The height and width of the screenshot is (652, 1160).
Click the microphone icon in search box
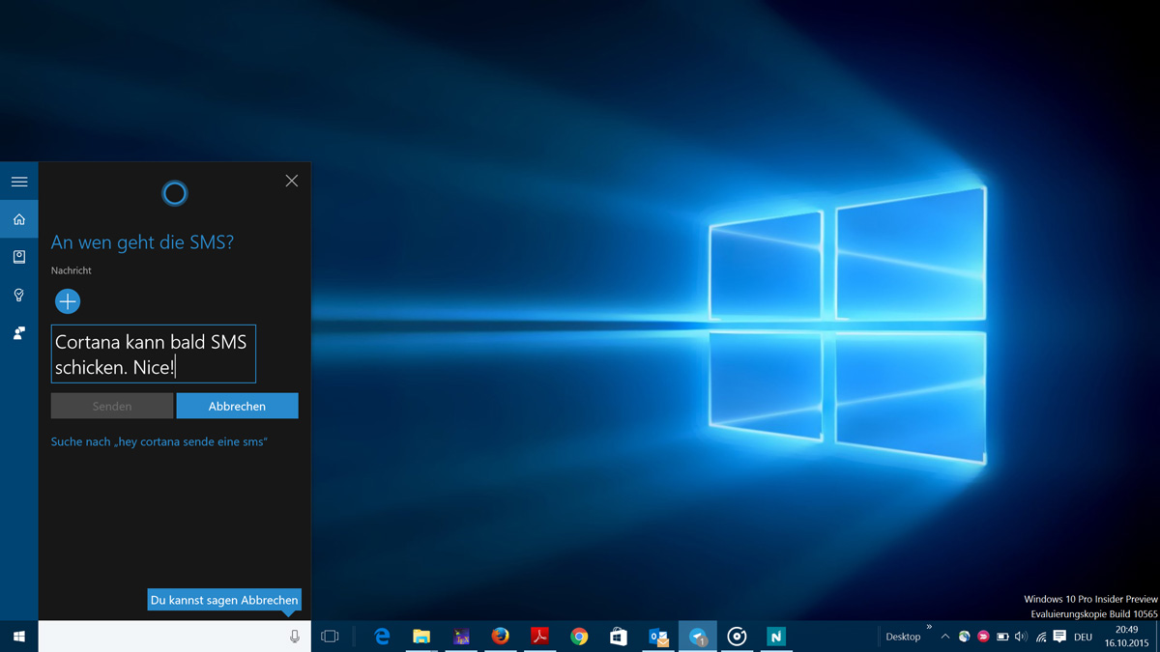pos(295,637)
